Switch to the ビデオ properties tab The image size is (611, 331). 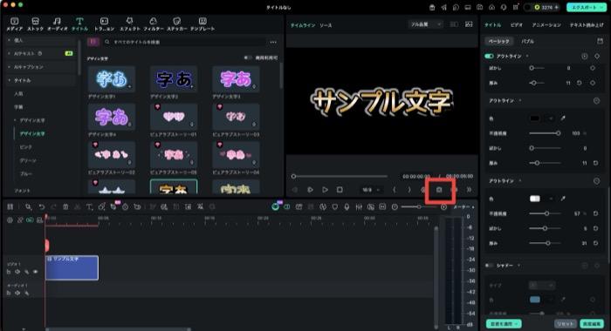(x=517, y=25)
